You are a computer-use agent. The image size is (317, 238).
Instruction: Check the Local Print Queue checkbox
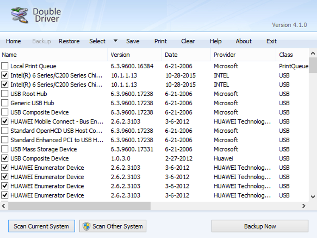pyautogui.click(x=5, y=66)
